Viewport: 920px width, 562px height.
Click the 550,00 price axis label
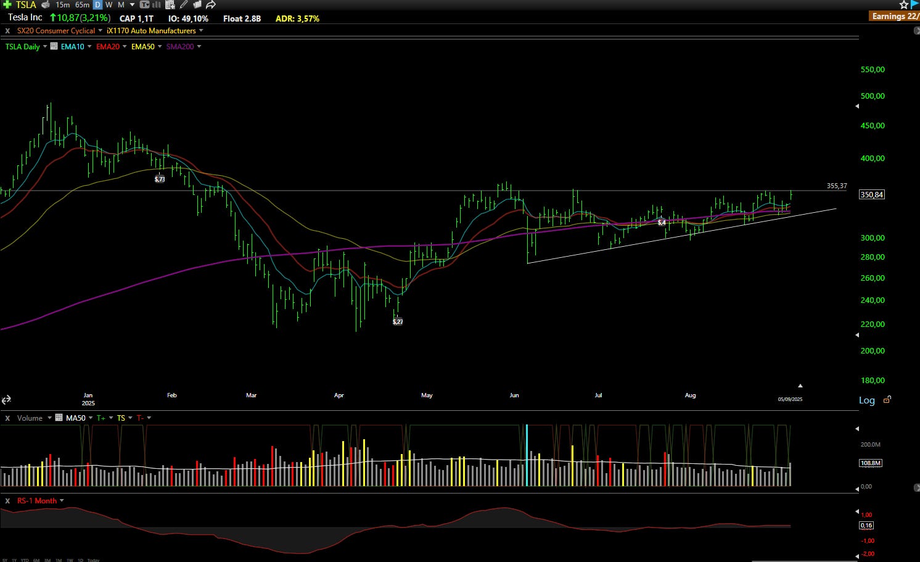coord(873,70)
